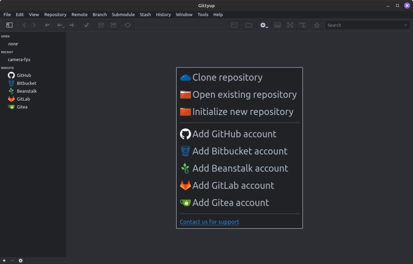Image resolution: width=413 pixels, height=264 pixels.
Task: Select the GitHub remote in the sidebar
Action: [x=23, y=75]
